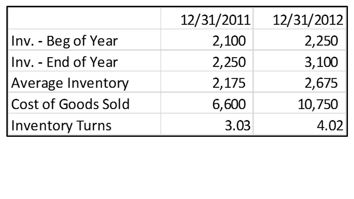Select the 12/31/2011 column header cell
The image size is (354, 199).
(x=207, y=19)
